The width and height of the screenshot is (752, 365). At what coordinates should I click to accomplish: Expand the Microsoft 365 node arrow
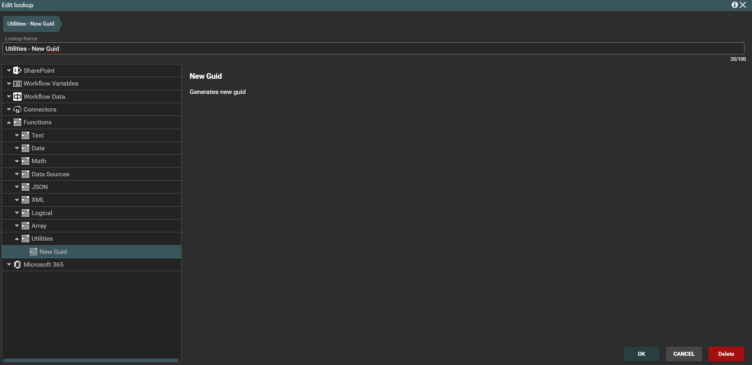point(9,265)
